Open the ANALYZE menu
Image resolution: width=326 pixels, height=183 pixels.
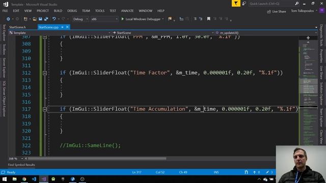click(x=127, y=11)
